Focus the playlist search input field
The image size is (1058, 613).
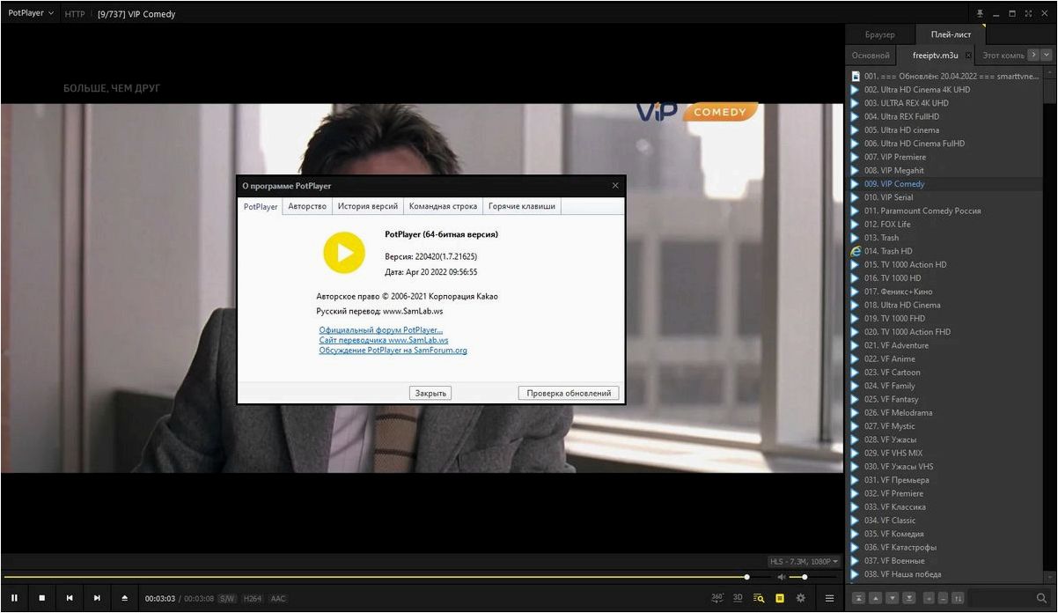pyautogui.click(x=1002, y=599)
